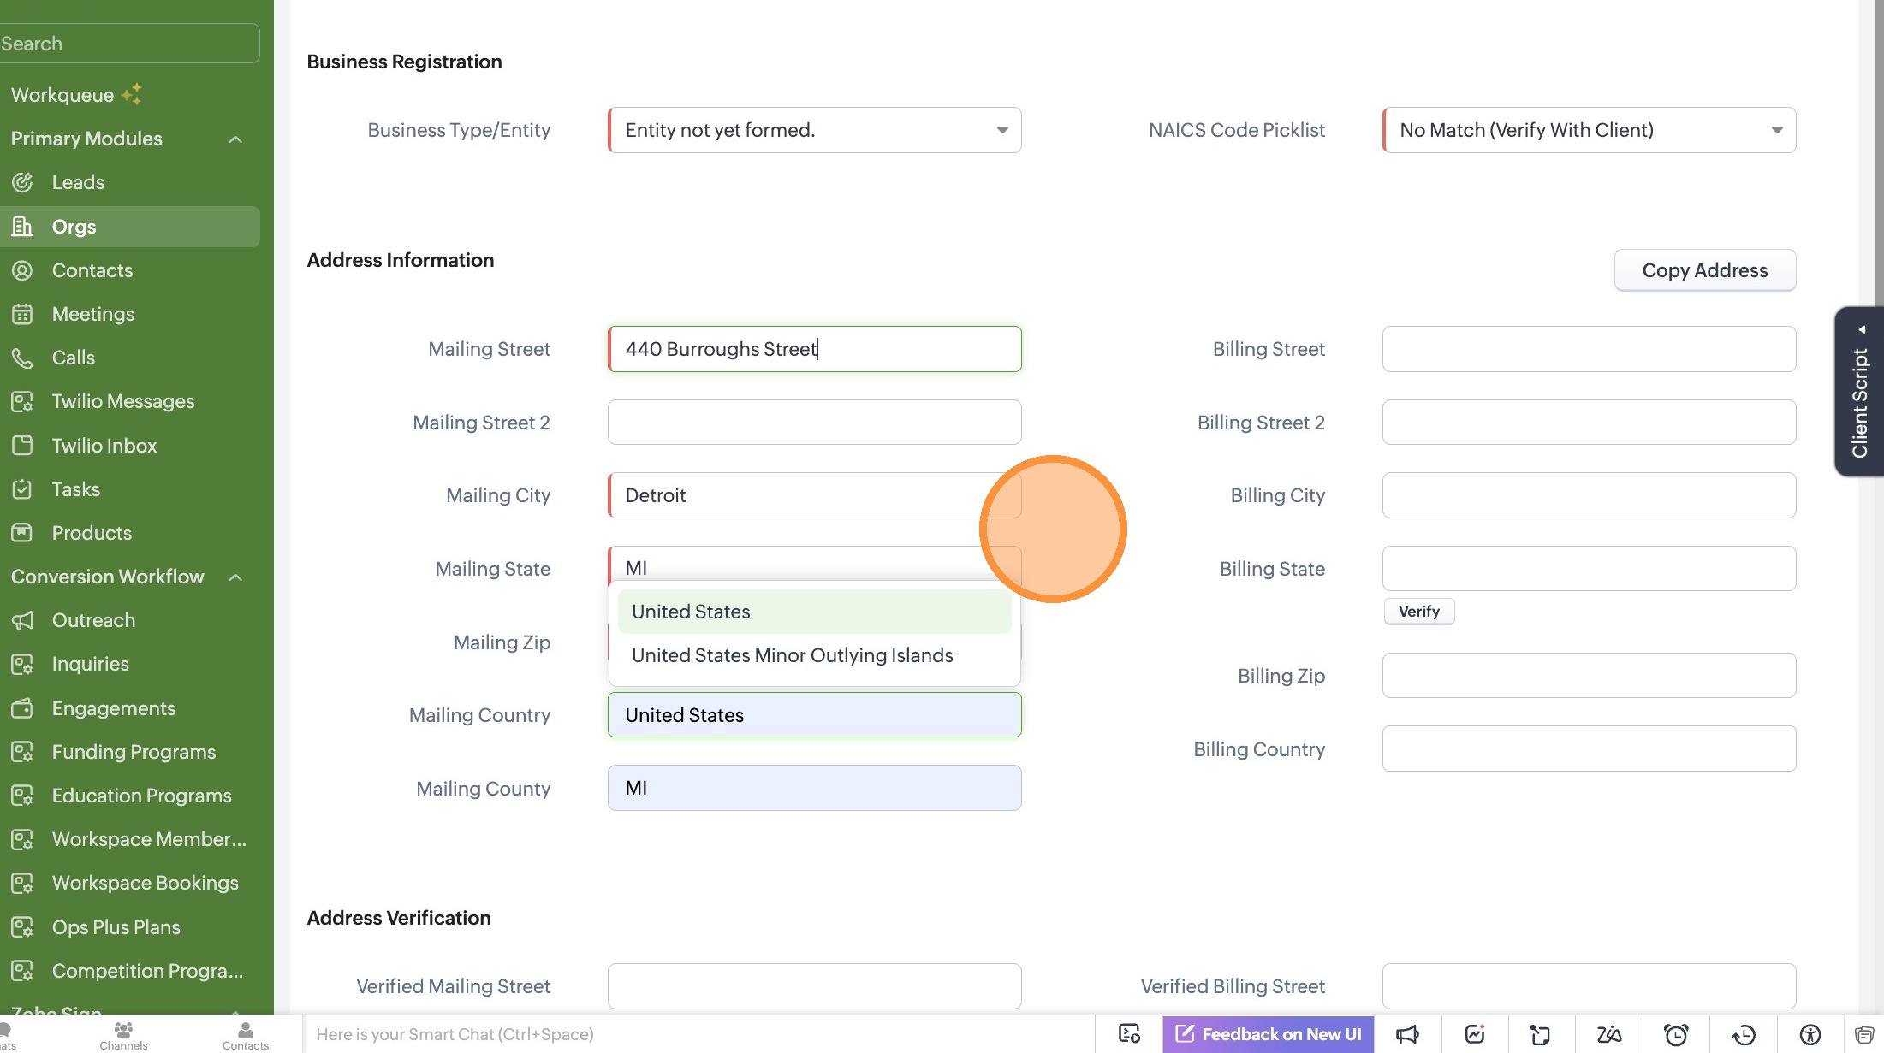Screen dimensions: 1884x1053
Task: Open Channels in the bottom bar
Action: pyautogui.click(x=123, y=1034)
